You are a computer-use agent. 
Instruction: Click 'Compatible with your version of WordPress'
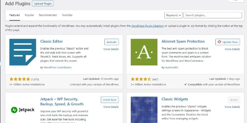212,84
